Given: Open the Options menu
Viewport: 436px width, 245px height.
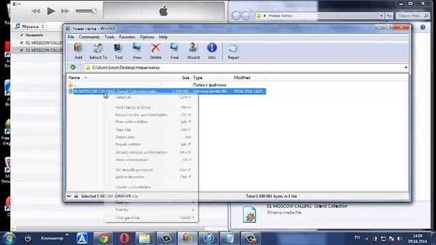Looking at the screenshot, I should coord(147,37).
